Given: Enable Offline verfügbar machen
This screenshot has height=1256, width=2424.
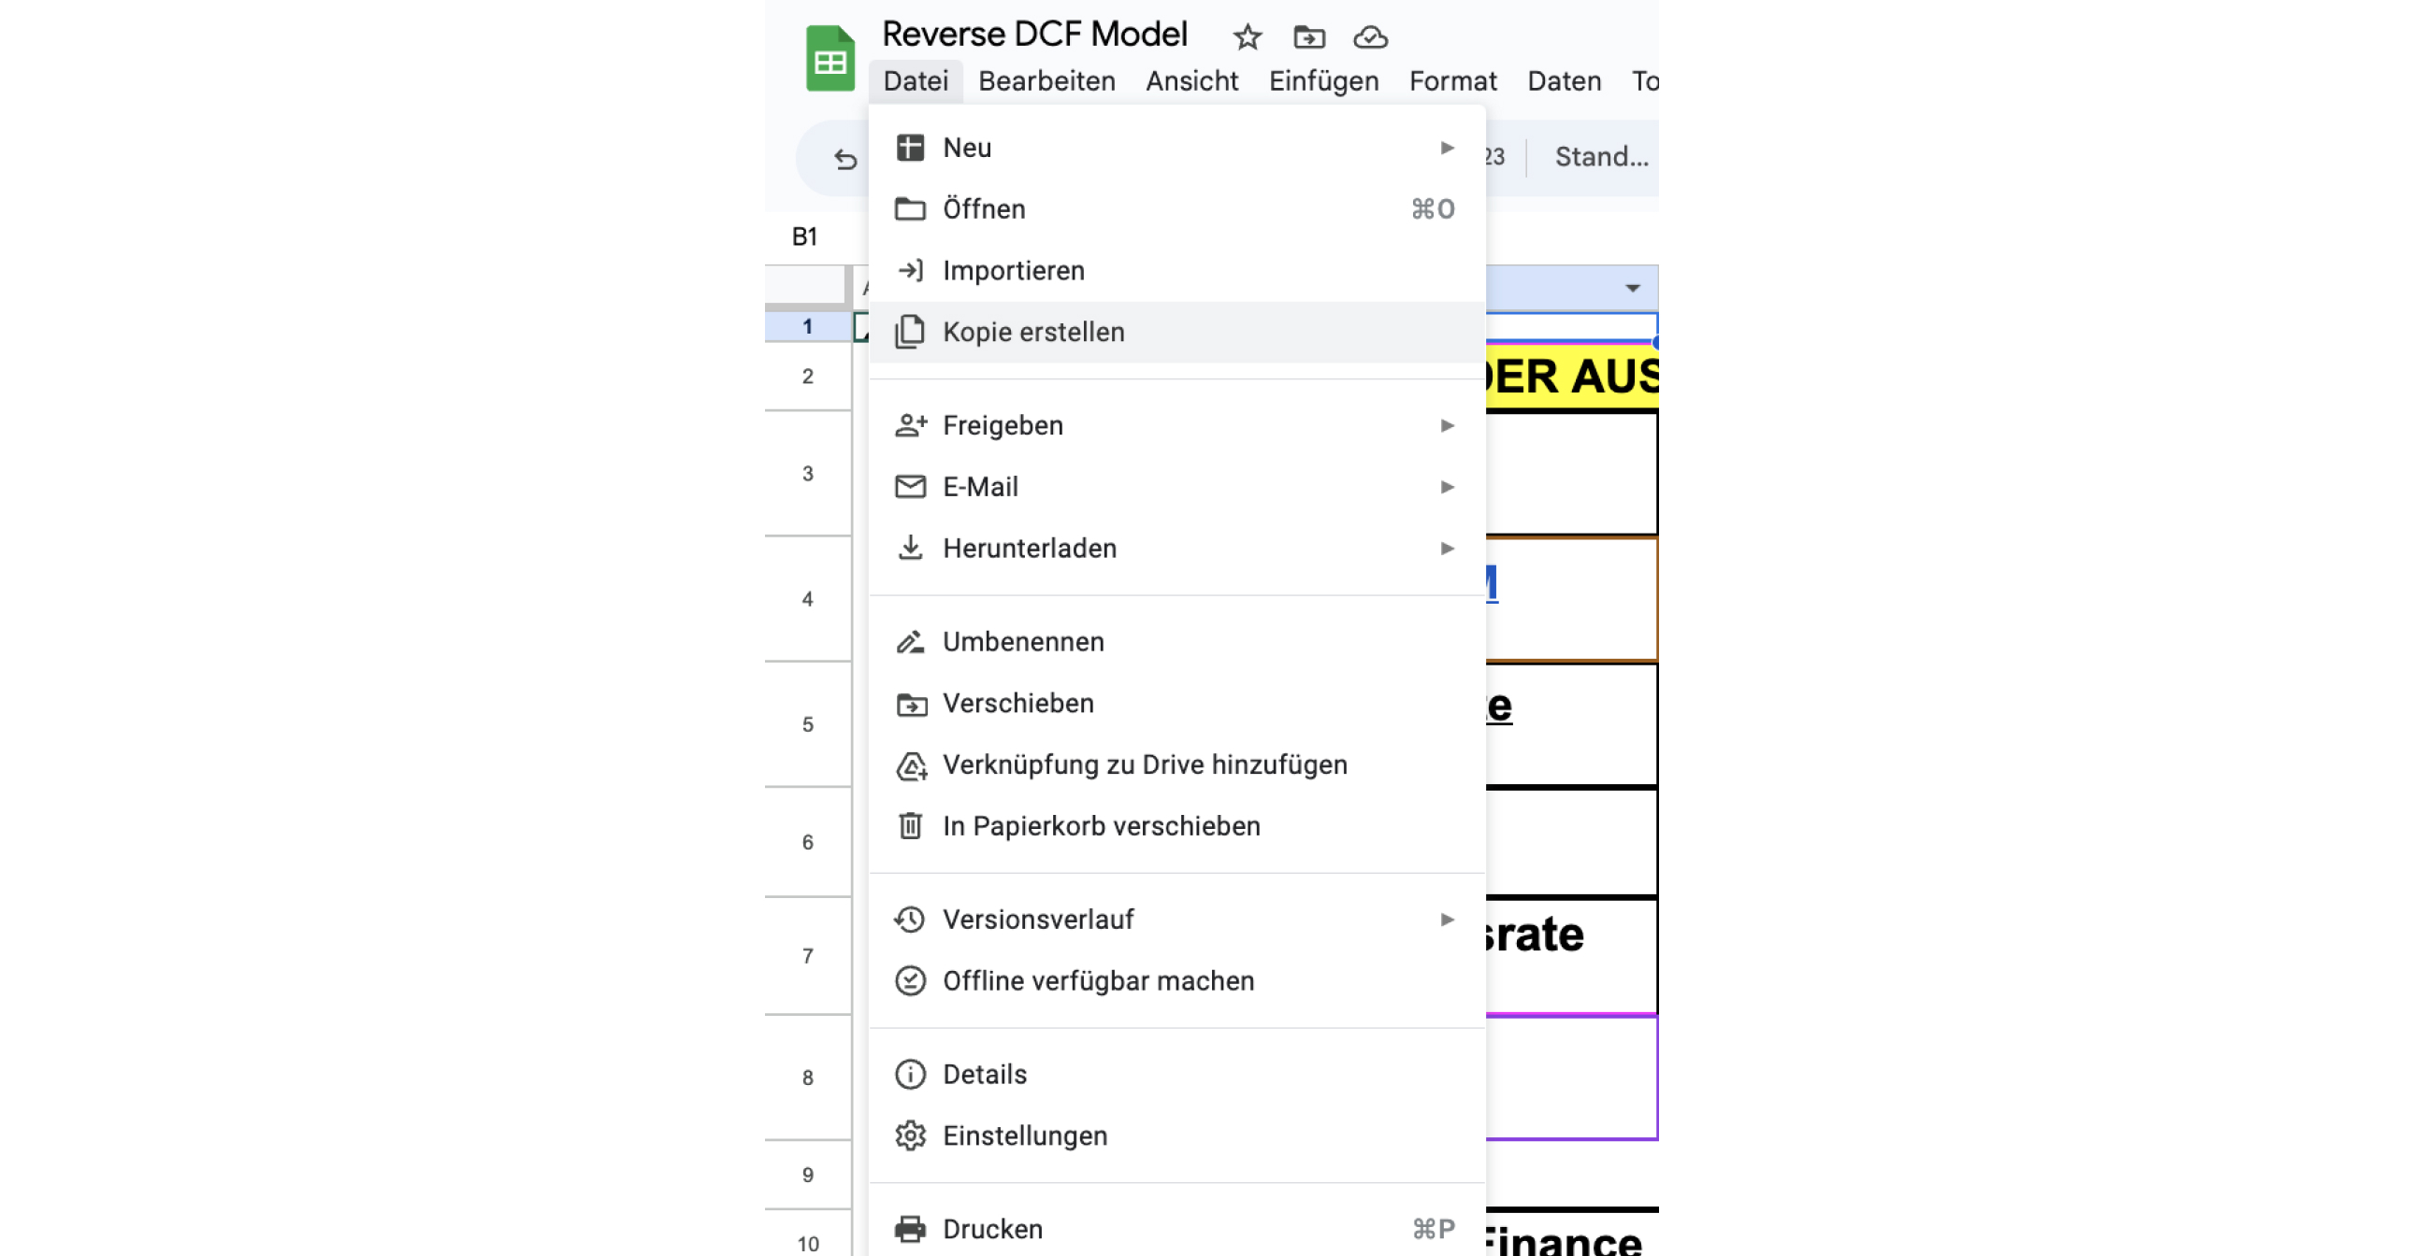Looking at the screenshot, I should 1098,980.
